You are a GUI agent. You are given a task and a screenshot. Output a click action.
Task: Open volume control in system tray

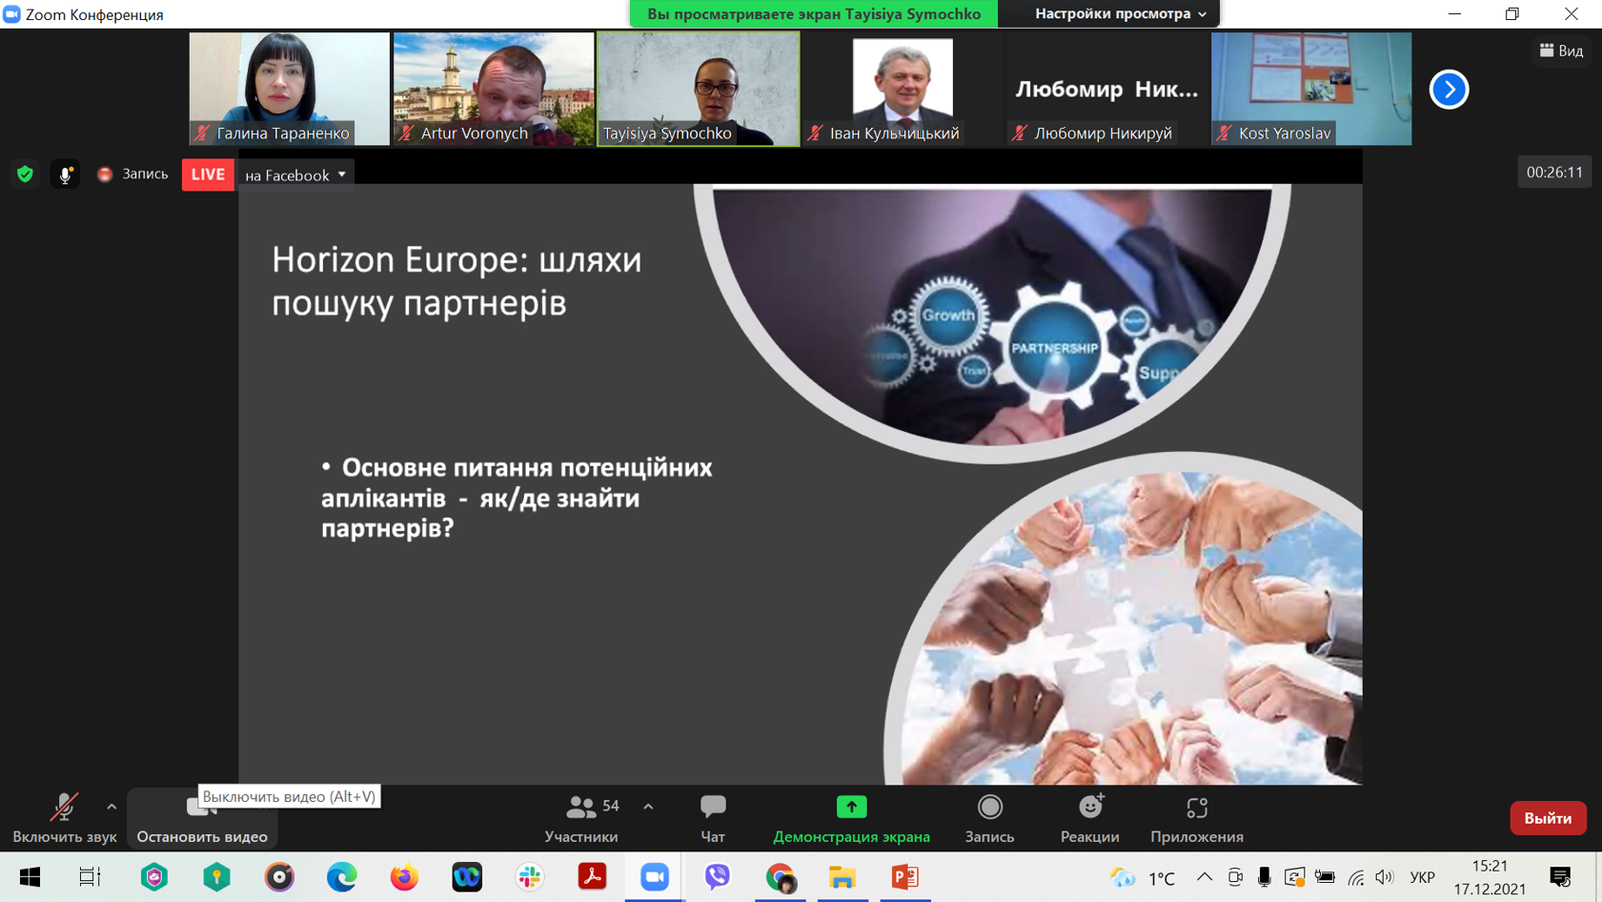(x=1385, y=877)
